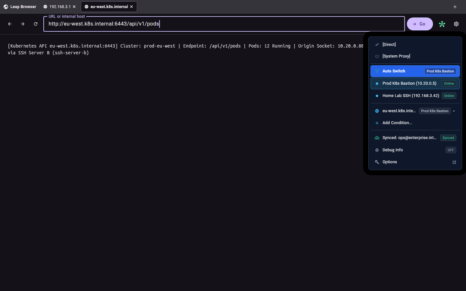The height and width of the screenshot is (291, 466).
Task: Open the Synced: ops@enterprise account entry
Action: pos(415,138)
